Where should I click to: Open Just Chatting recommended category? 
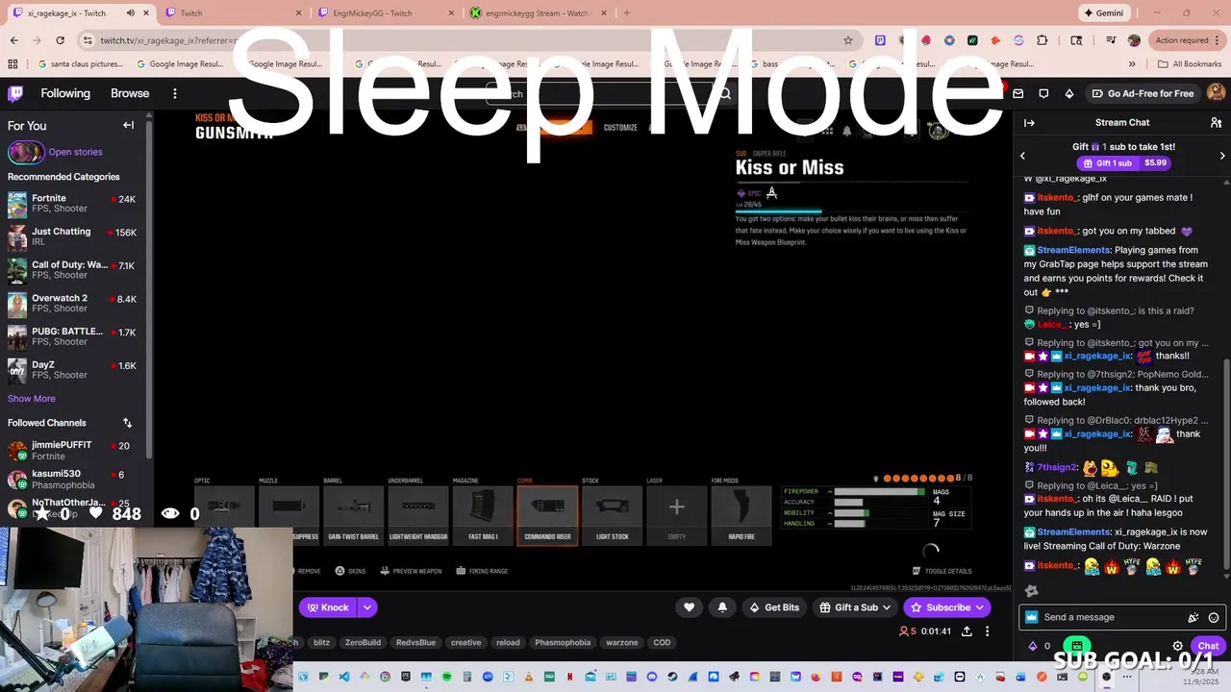click(74, 236)
